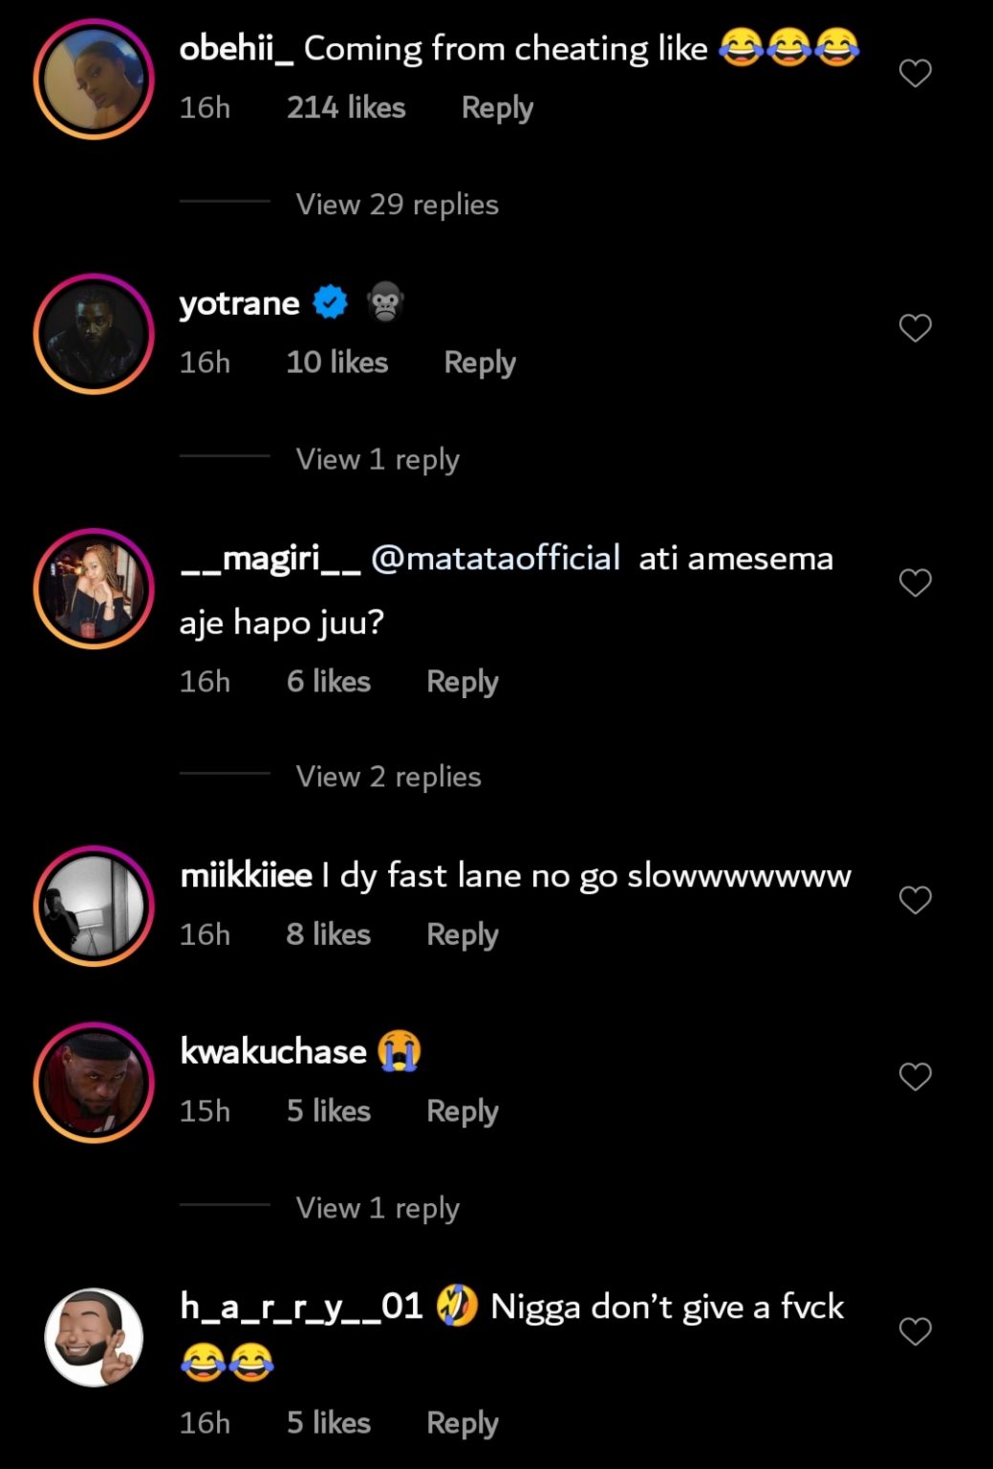Screen dimensions: 993x1469
Task: Reply to obehii_'s comment
Action: [x=497, y=108]
